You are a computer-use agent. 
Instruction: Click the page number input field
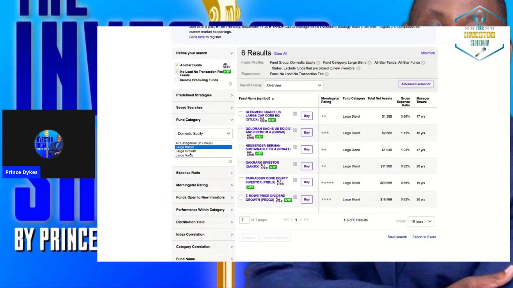point(244,220)
